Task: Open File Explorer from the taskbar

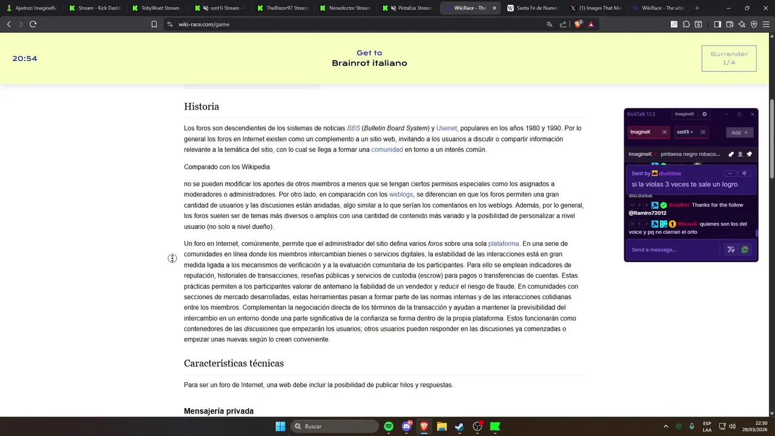Action: coord(442,426)
